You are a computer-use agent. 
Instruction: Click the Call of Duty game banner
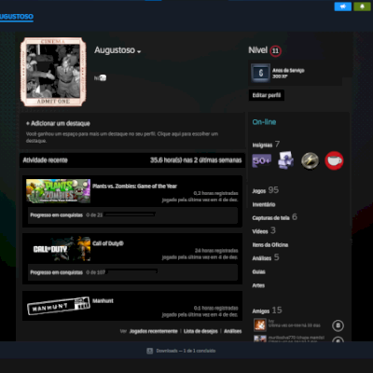58,249
